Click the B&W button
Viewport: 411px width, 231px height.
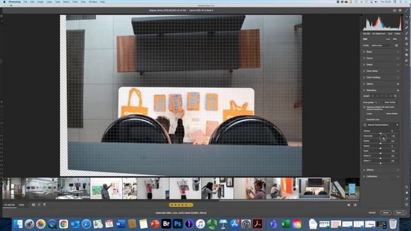coord(395,39)
